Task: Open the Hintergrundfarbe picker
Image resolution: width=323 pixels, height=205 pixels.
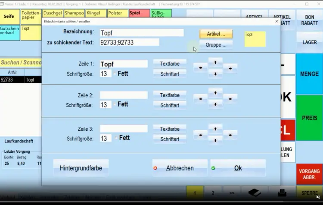Action: point(81,168)
